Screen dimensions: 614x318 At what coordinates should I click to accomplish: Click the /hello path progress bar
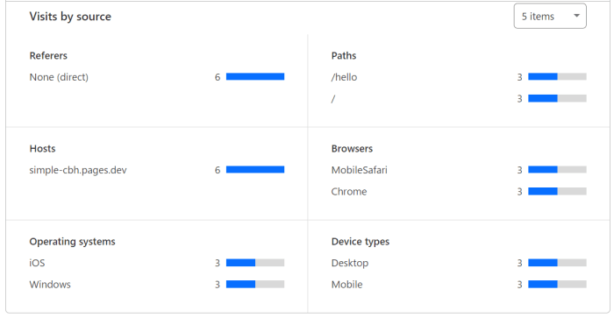557,77
